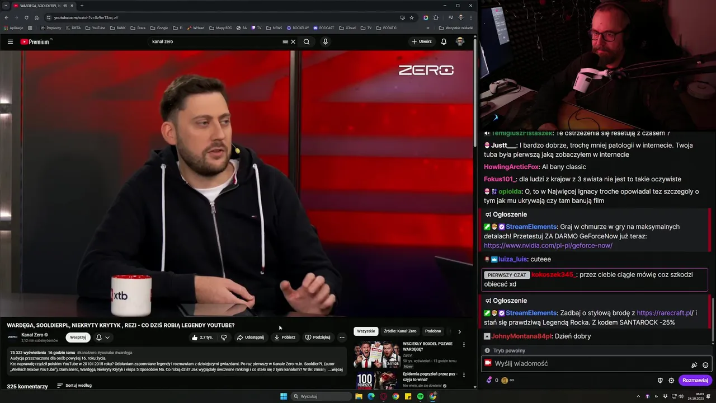Click the Wesprzyj join button
The image size is (716, 403).
click(x=78, y=338)
